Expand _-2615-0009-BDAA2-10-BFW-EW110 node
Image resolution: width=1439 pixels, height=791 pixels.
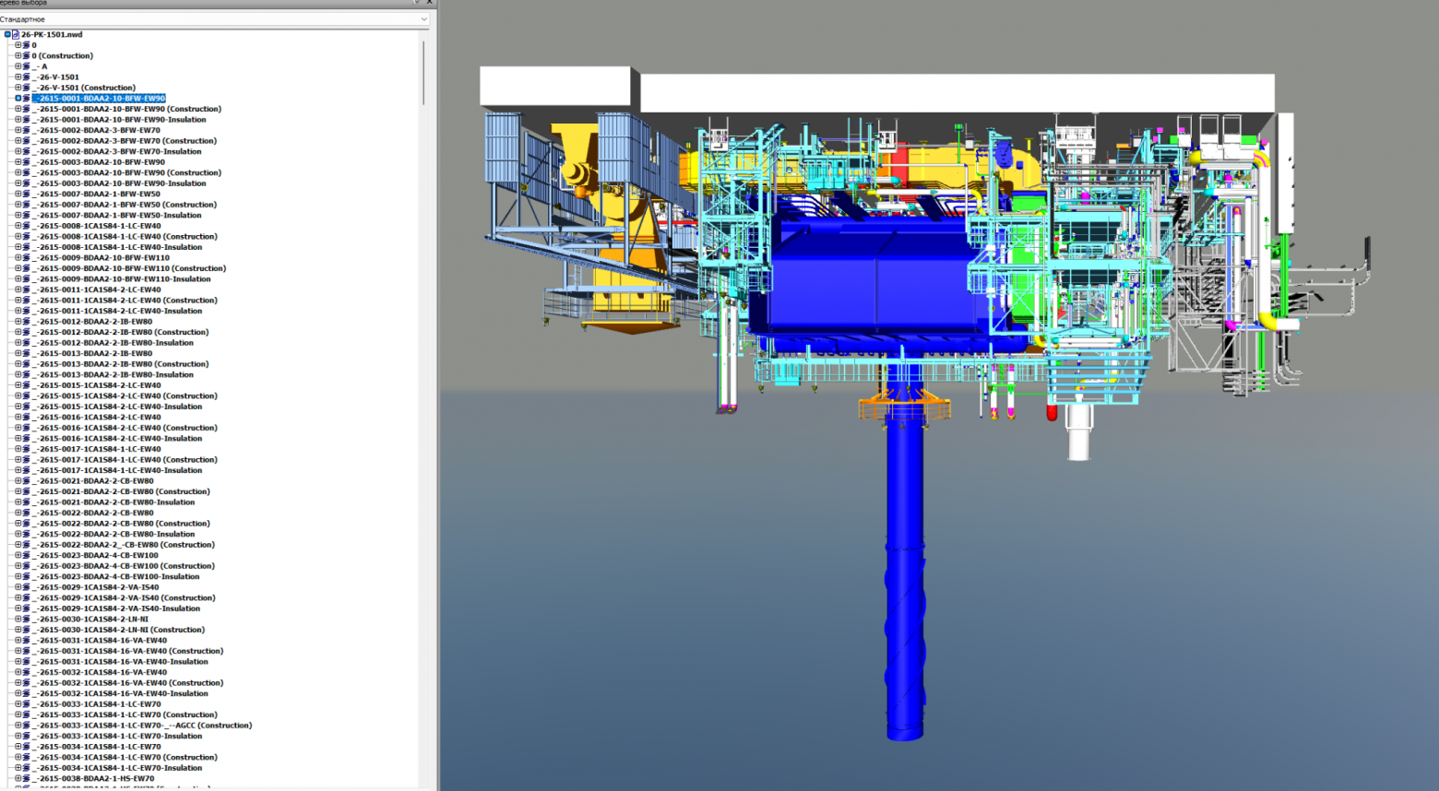pos(18,257)
